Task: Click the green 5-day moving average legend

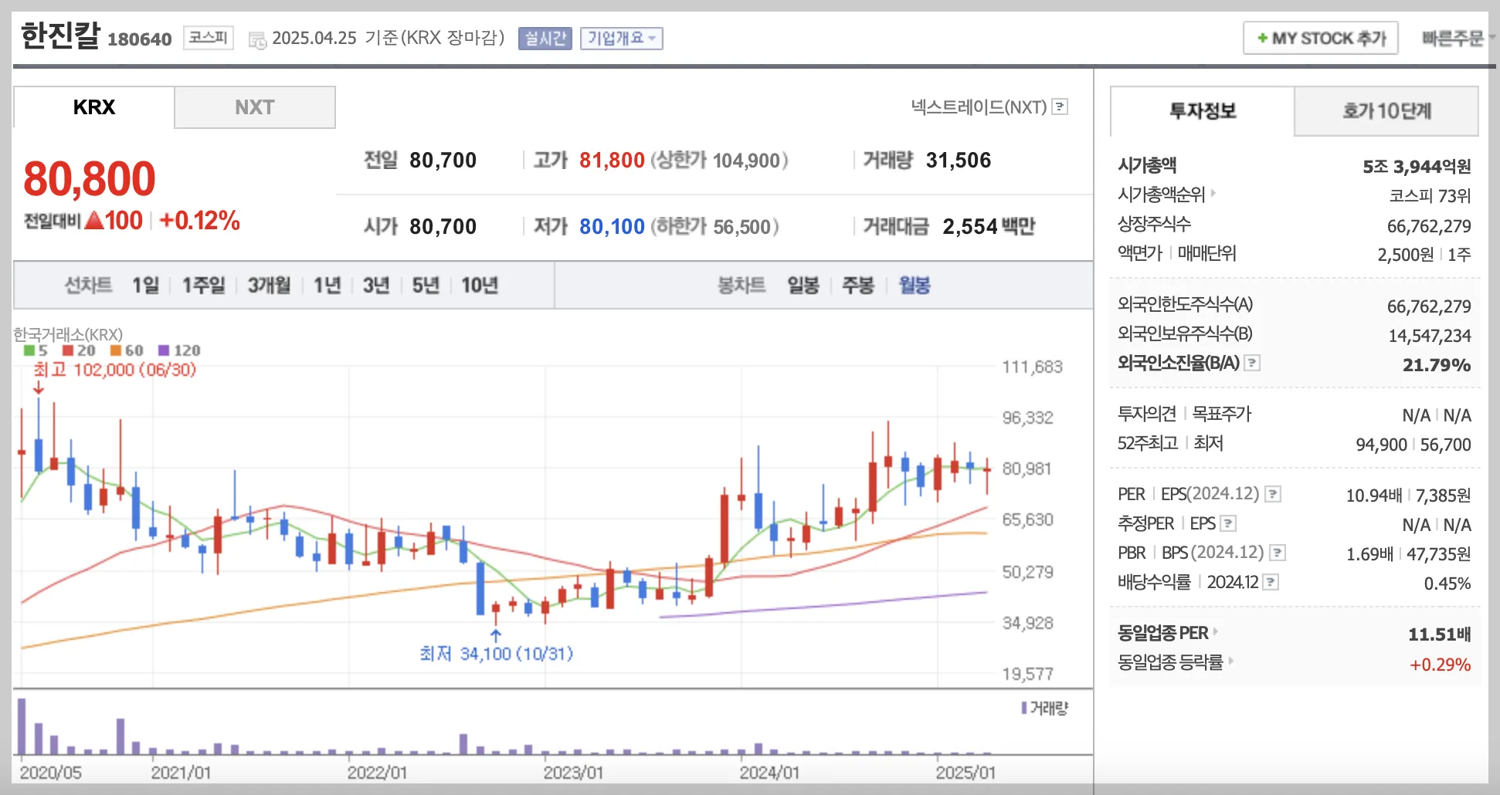Action: click(x=35, y=350)
